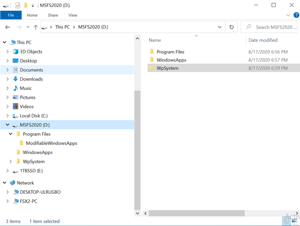Expand the Downloads node
The height and width of the screenshot is (226, 300).
(7, 79)
